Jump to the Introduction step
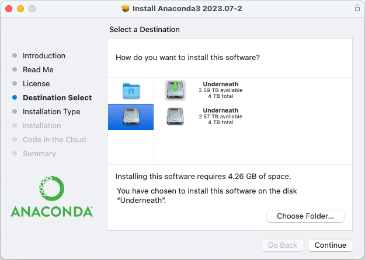Screen dimensions: 365x260 click(44, 56)
